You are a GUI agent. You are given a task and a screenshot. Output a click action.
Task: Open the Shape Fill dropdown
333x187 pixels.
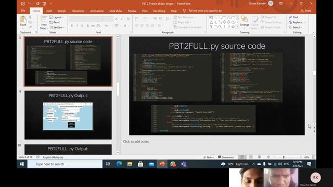(270, 17)
